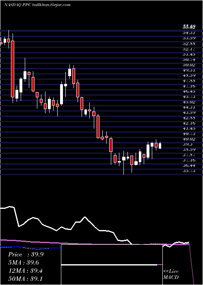This screenshot has height=285, width=203.
Task: Click the 45.02 price axis label
Action: pos(189,102)
